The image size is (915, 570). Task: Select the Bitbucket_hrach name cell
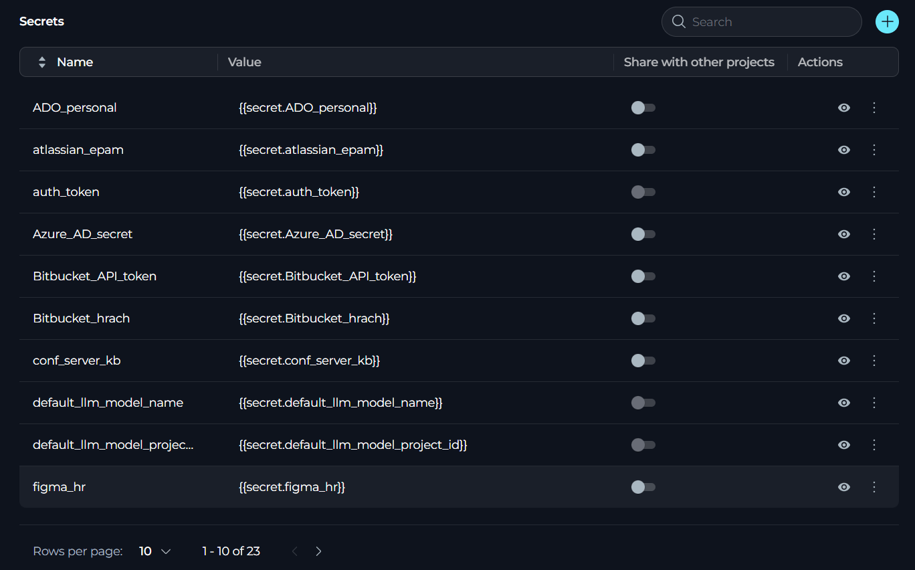(81, 318)
